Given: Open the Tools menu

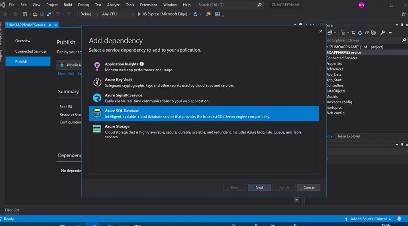Looking at the screenshot, I should pos(130,5).
